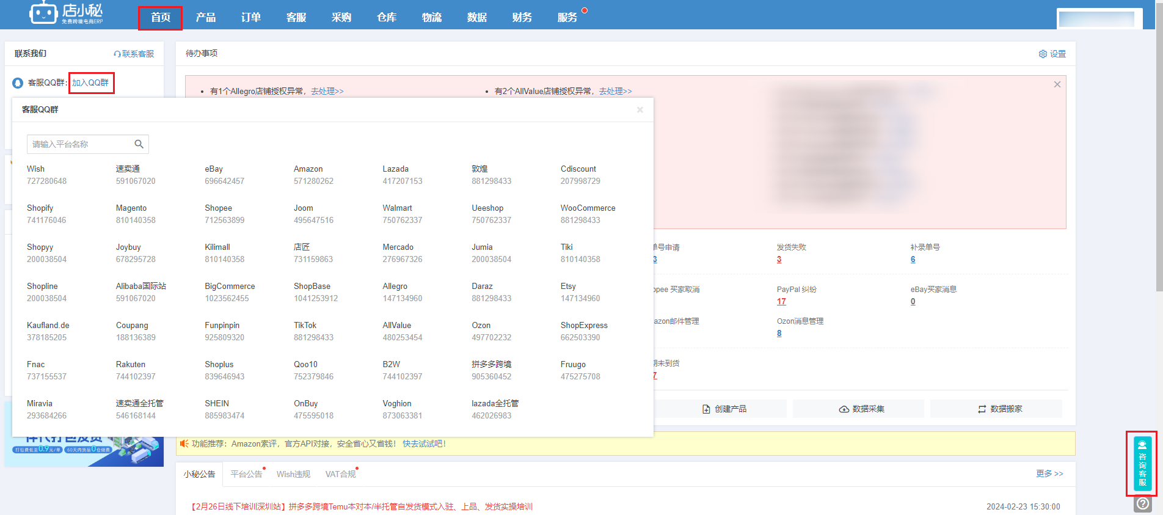Click the Wish QQ group number 727280648
The height and width of the screenshot is (515, 1163).
coord(47,181)
